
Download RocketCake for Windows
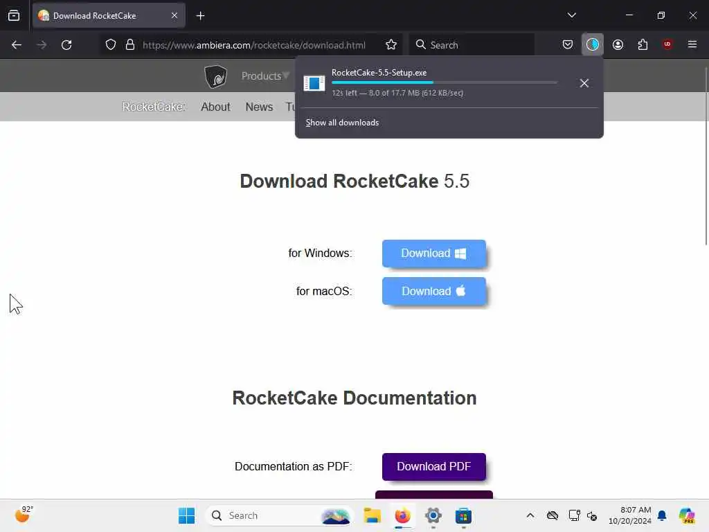[434, 254]
